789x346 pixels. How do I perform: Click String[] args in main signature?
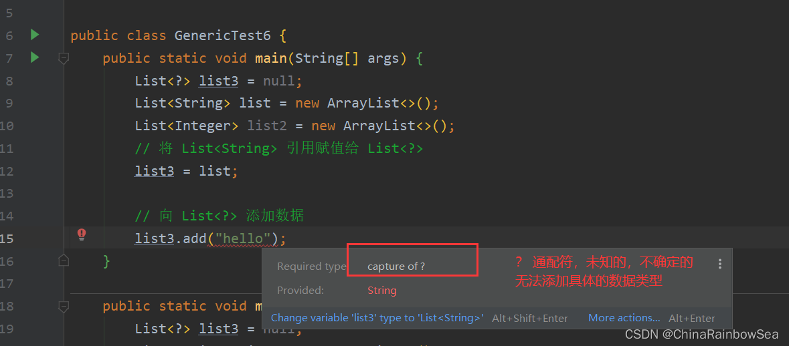(347, 58)
